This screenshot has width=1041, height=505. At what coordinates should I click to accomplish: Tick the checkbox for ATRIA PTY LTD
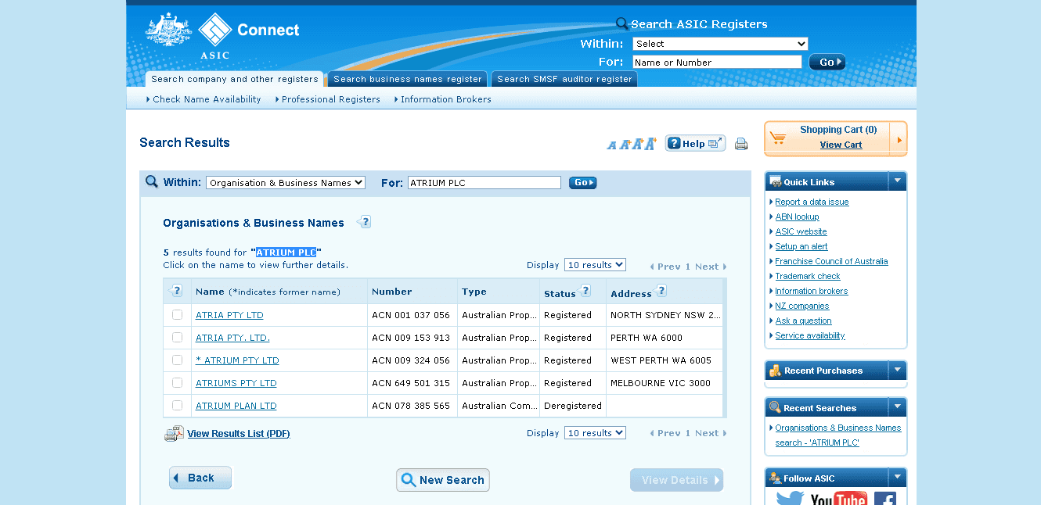(178, 315)
